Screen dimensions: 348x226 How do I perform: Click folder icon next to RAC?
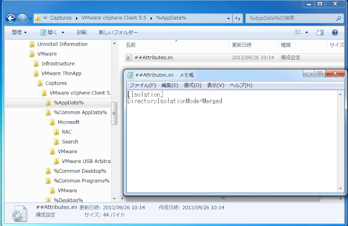point(57,132)
